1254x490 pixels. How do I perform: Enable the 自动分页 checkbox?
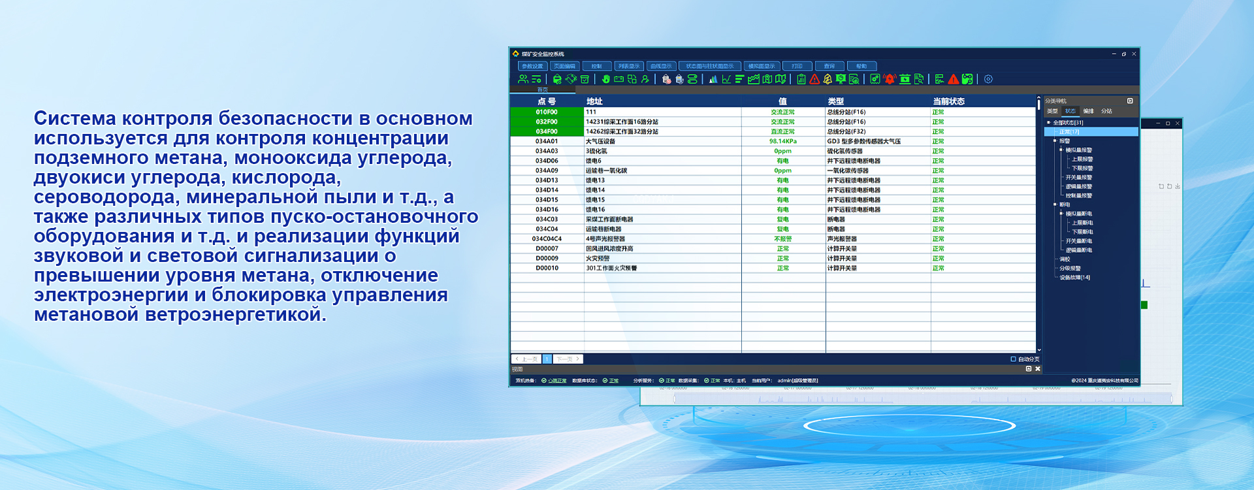[1013, 359]
